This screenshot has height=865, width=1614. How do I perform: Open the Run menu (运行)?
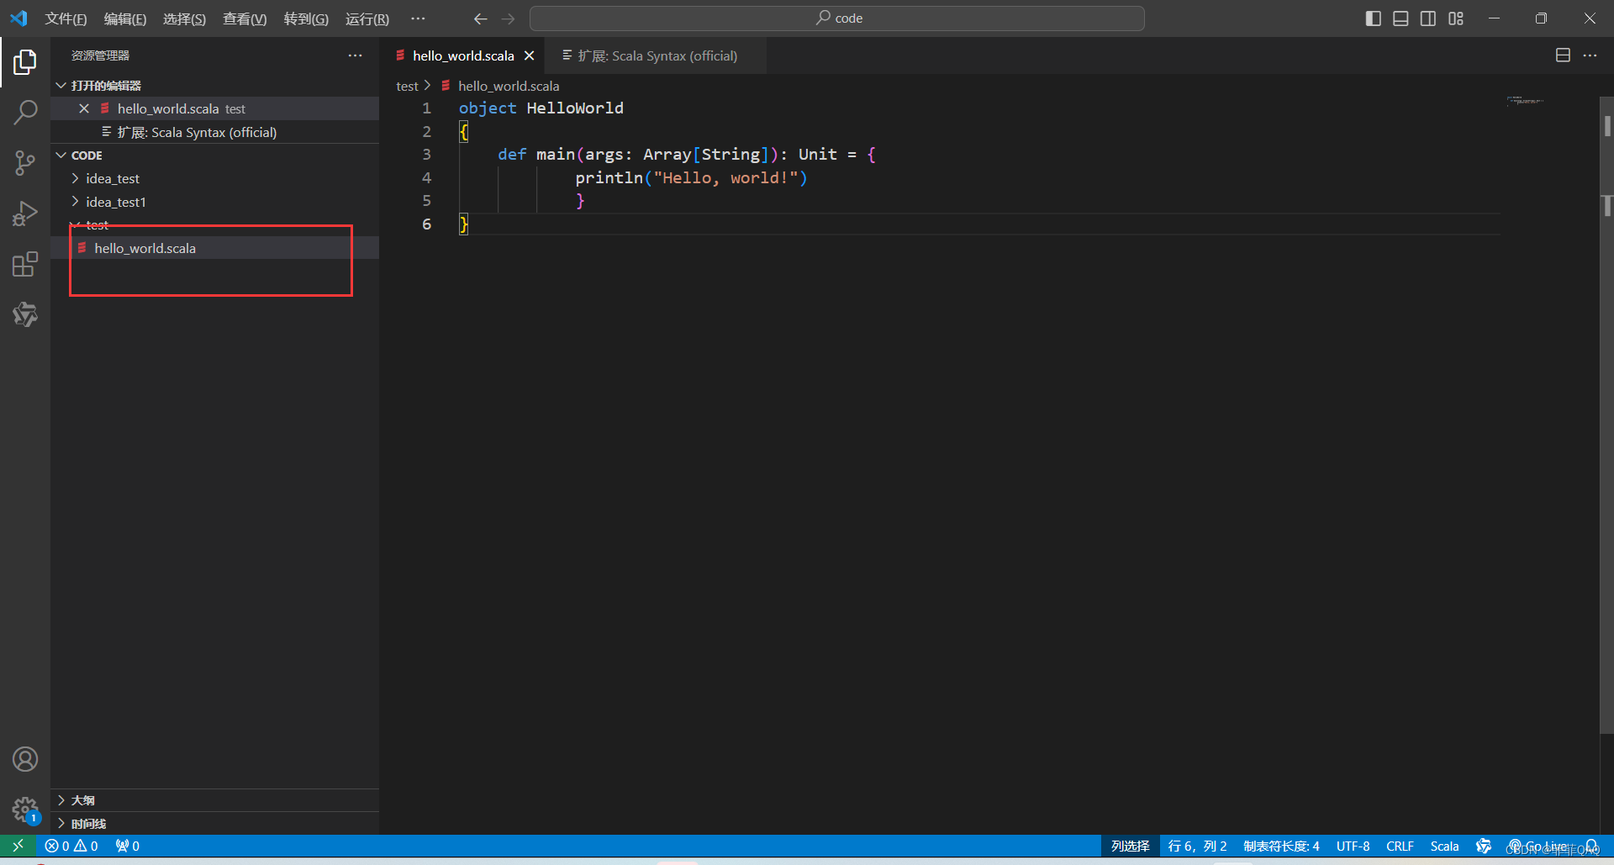367,18
